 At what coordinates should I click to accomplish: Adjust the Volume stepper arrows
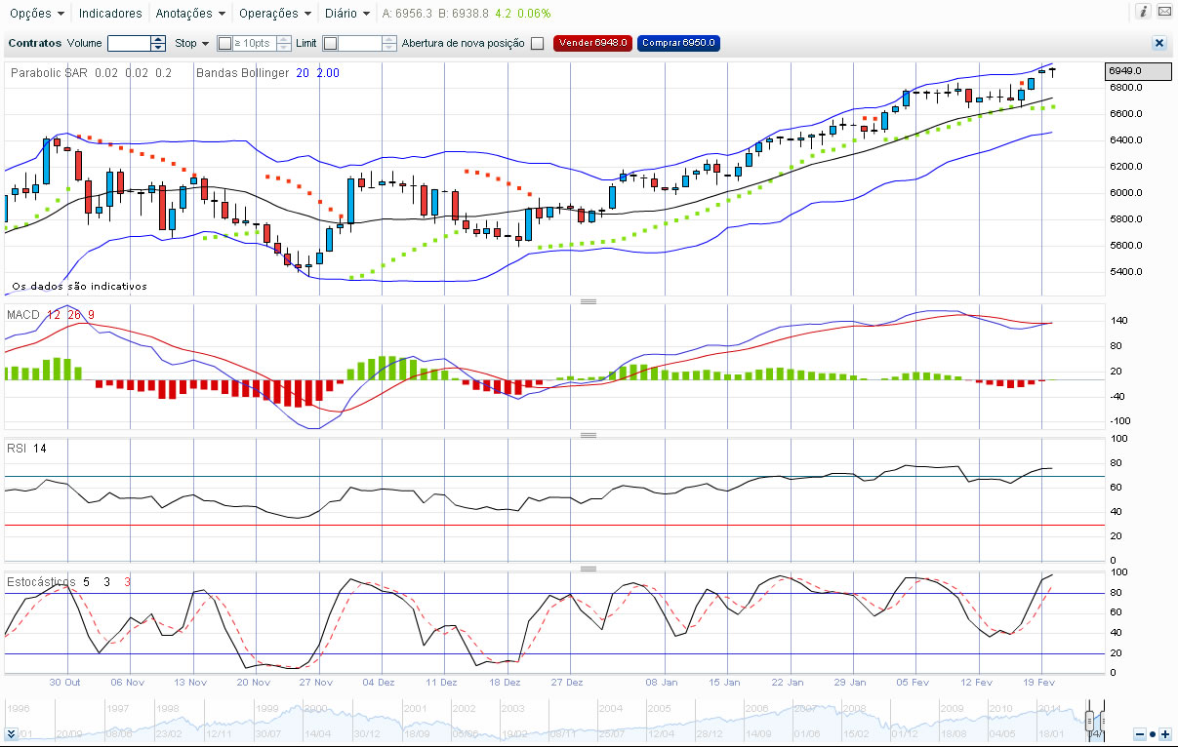[x=158, y=43]
